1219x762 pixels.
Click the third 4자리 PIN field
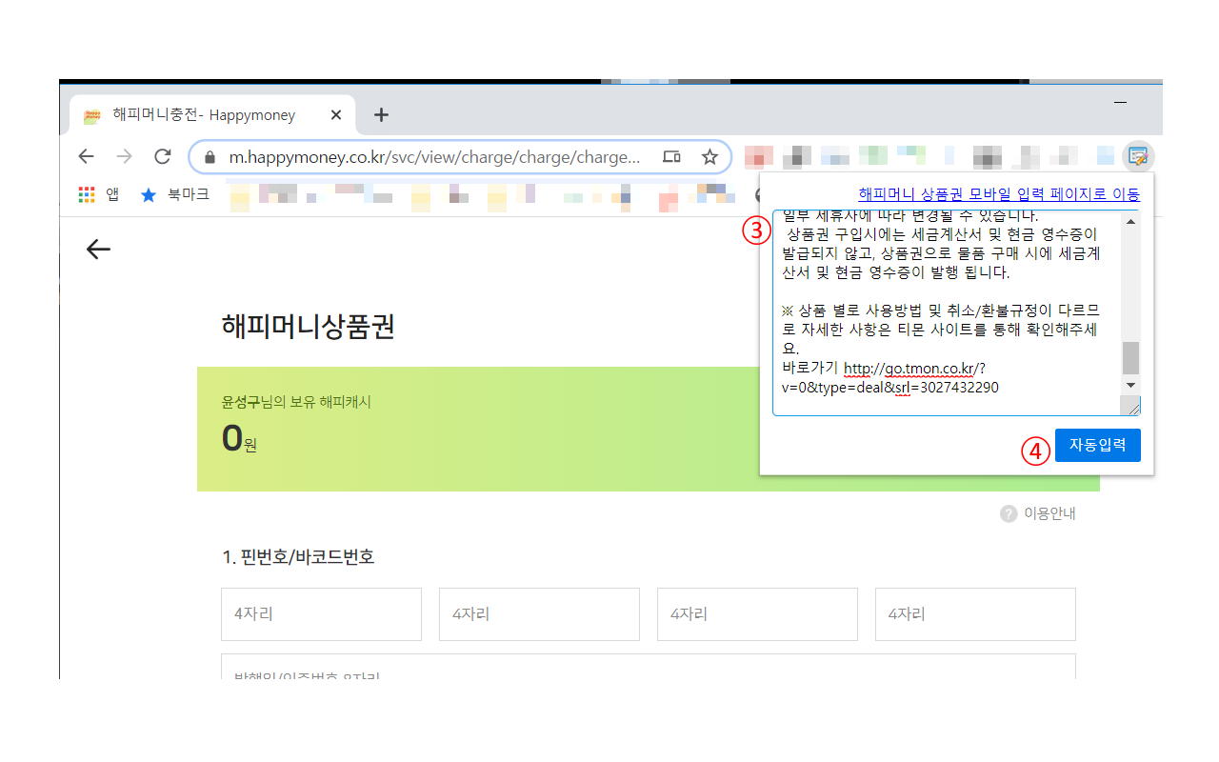click(x=757, y=614)
